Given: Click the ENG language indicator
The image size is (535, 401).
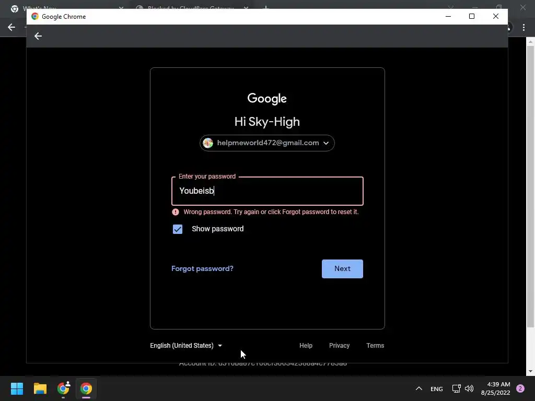Looking at the screenshot, I should [x=436, y=388].
